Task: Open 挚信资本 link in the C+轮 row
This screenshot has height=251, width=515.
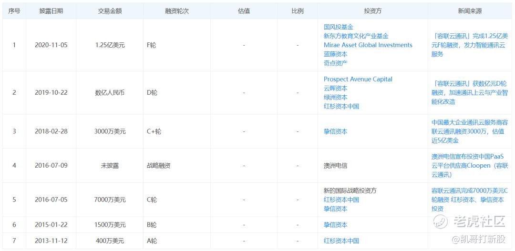Action: (x=335, y=131)
